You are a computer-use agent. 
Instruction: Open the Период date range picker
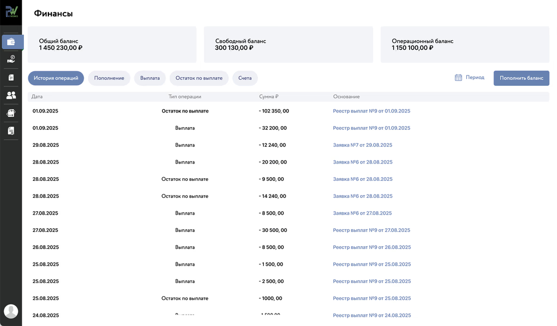(475, 78)
